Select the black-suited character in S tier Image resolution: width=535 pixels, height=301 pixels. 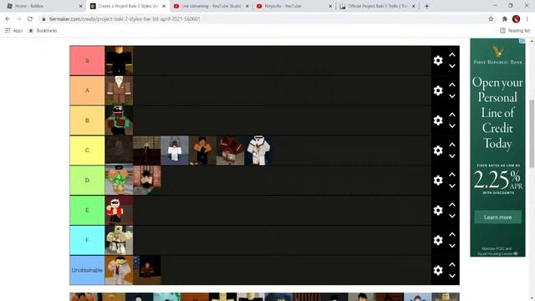coord(119,61)
